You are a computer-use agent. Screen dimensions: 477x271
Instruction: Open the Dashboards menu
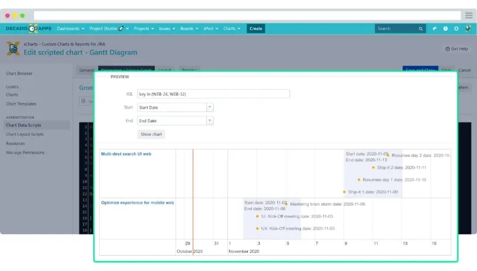pyautogui.click(x=71, y=28)
